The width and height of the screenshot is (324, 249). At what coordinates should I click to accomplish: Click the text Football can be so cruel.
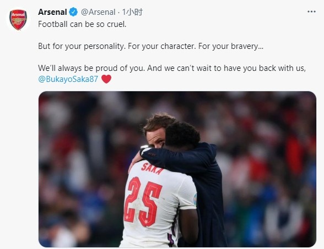pyautogui.click(x=82, y=24)
